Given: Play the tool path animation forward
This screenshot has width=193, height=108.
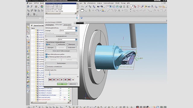Looking at the screenshot, I should [x=62, y=80].
